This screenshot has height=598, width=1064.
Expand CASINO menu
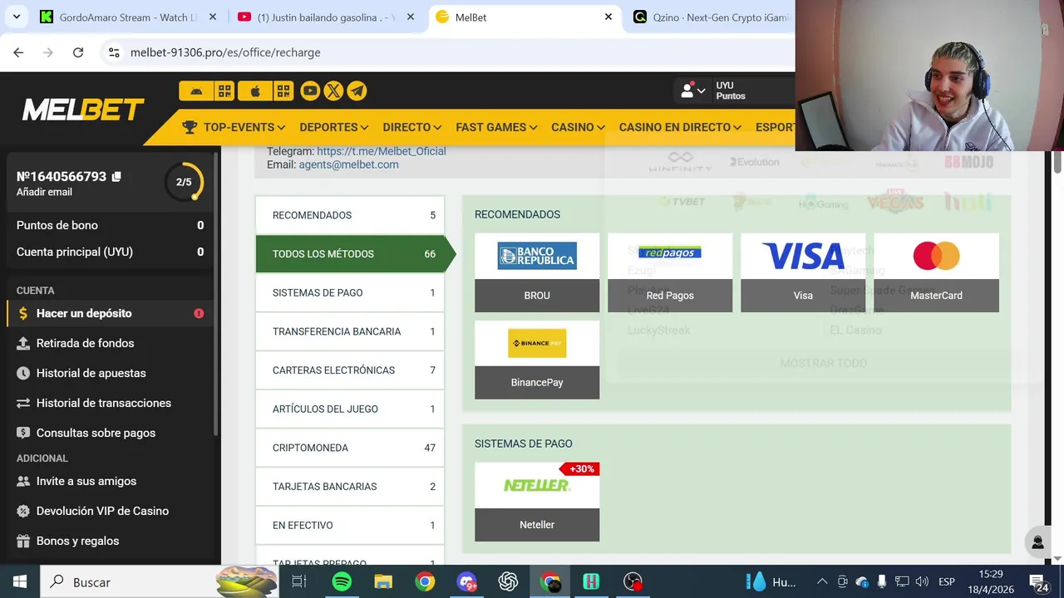tap(579, 127)
